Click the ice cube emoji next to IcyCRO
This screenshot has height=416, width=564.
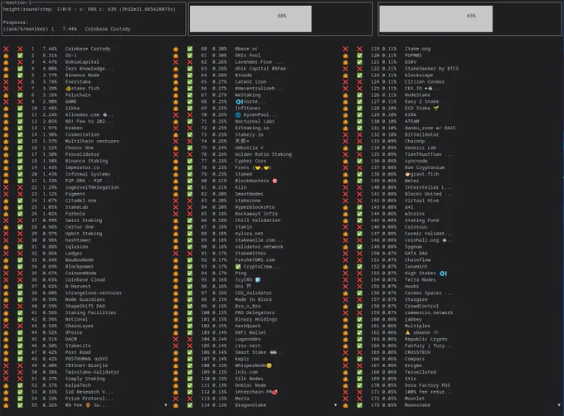point(258,279)
